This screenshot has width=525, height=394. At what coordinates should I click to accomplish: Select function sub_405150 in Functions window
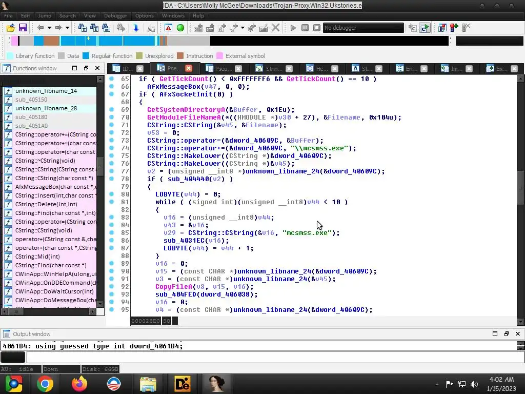[x=50, y=100]
